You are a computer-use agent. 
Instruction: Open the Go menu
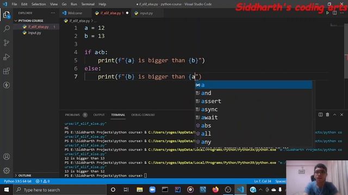(x=64, y=4)
